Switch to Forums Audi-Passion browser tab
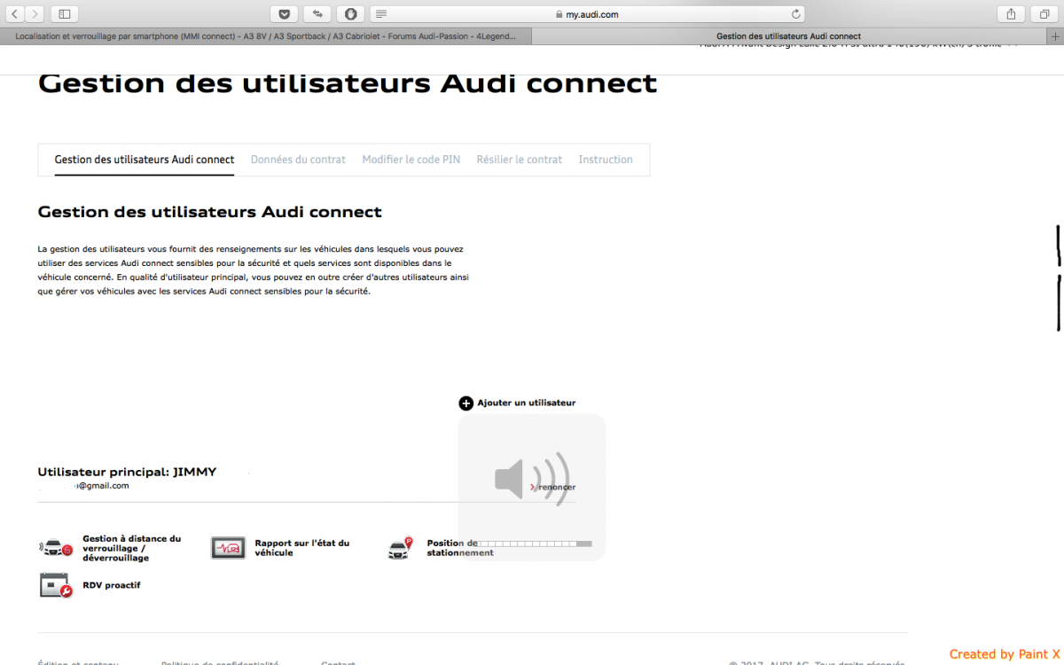The width and height of the screenshot is (1064, 665). pyautogui.click(x=266, y=36)
